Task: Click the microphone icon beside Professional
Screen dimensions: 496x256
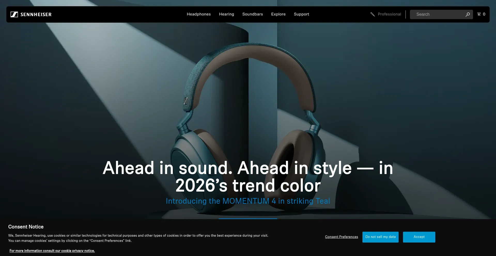Action: [x=373, y=14]
